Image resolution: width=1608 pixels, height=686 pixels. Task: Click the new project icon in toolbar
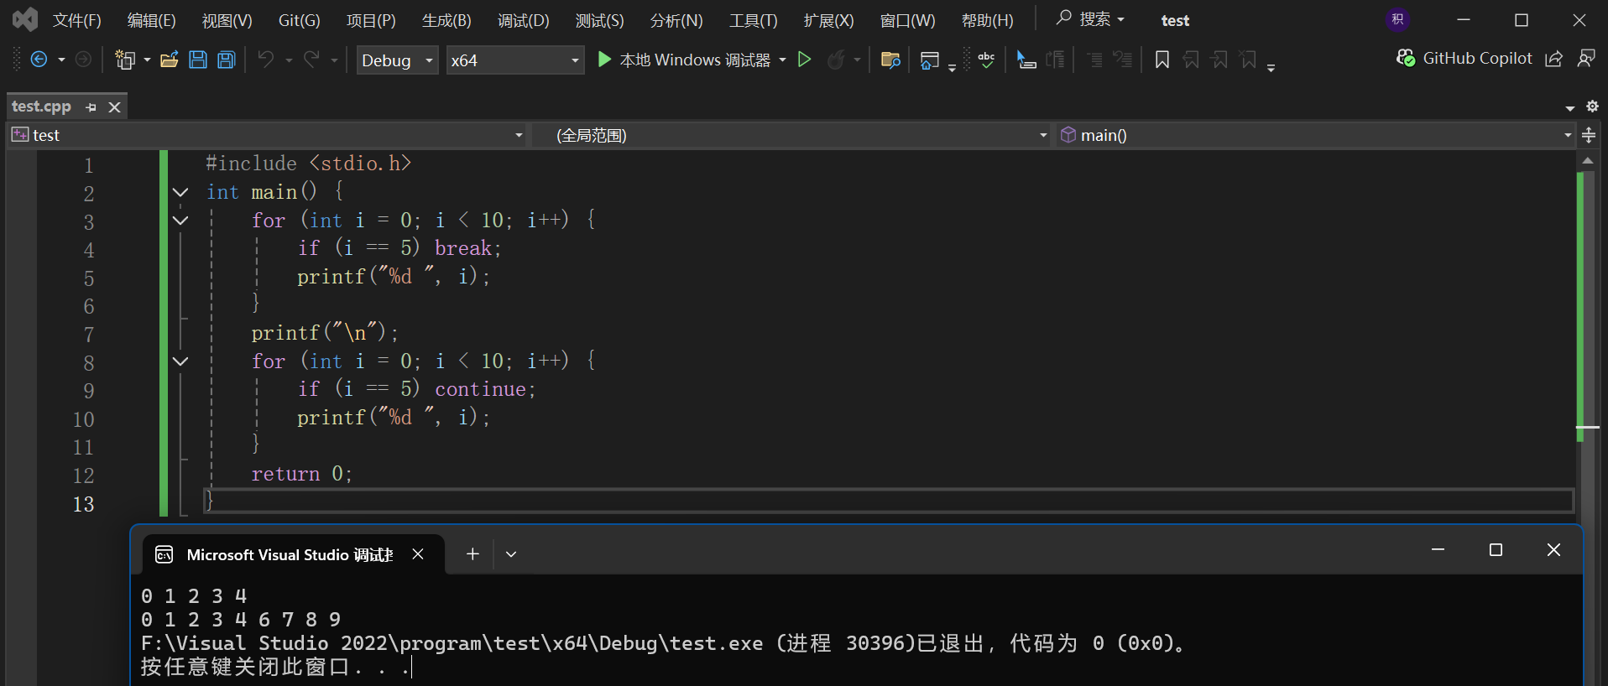click(x=125, y=60)
